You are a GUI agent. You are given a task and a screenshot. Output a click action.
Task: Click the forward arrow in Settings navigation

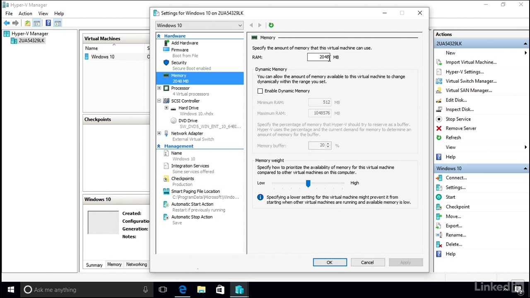pos(260,25)
